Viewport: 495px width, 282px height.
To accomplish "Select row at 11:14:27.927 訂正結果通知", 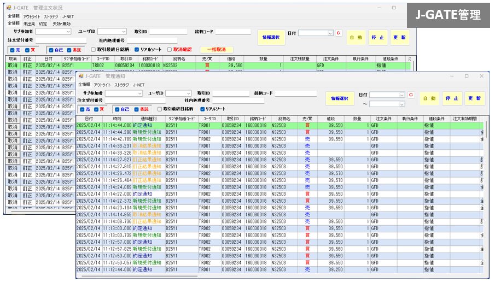I will tap(279, 160).
